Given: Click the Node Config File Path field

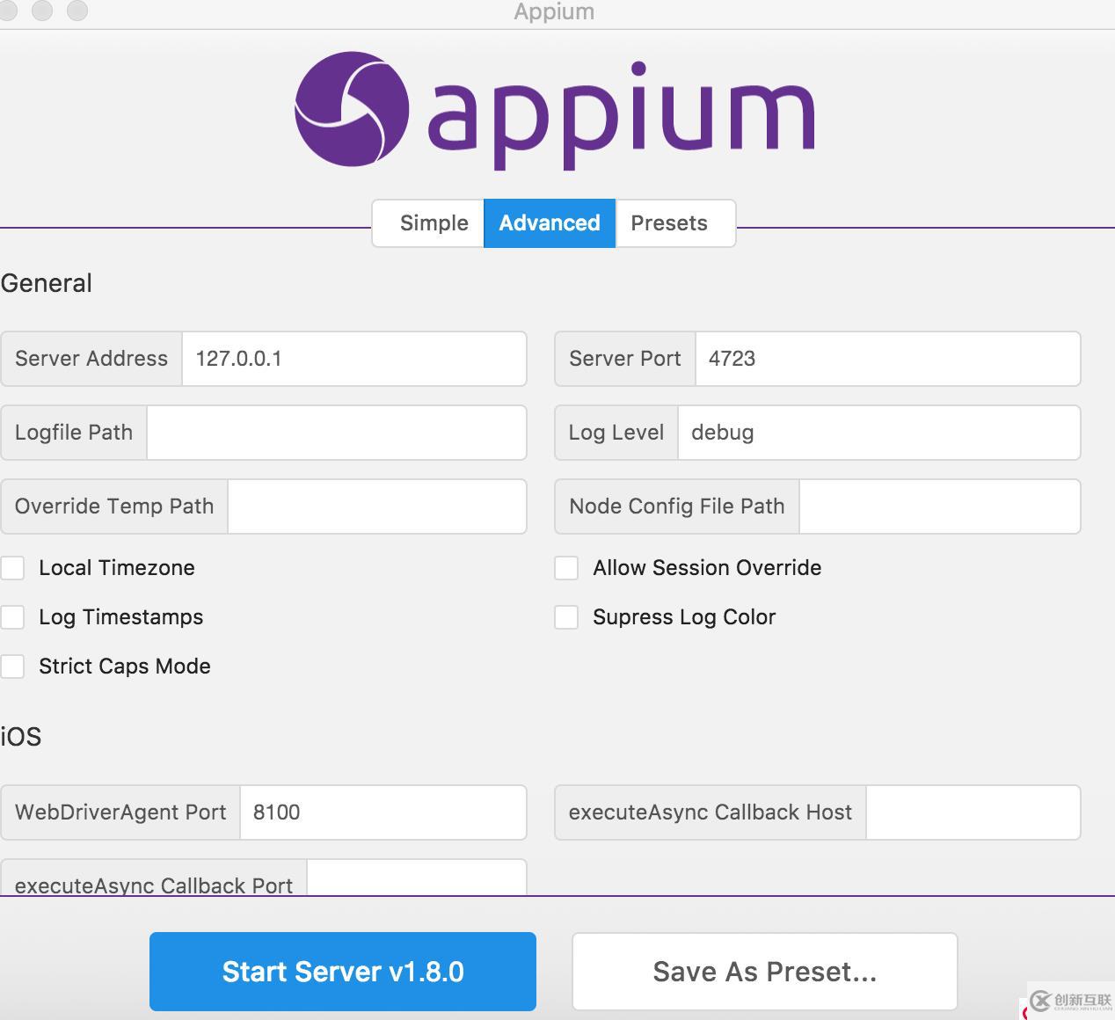Looking at the screenshot, I should (x=939, y=506).
